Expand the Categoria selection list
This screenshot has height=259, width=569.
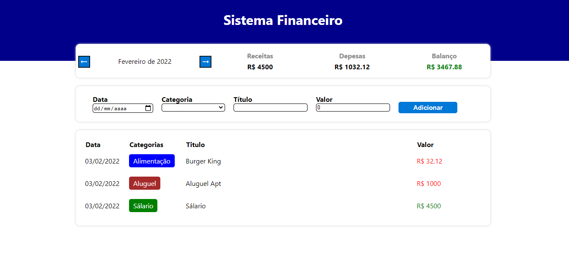pyautogui.click(x=193, y=107)
